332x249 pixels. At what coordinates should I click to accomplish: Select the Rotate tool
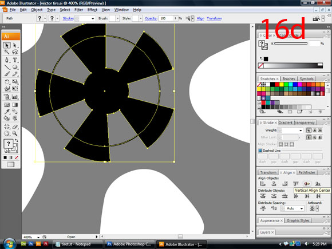[x=7, y=81]
